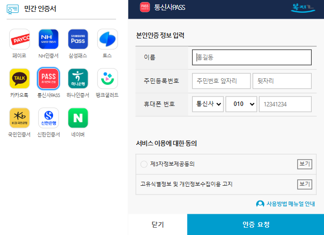View 제3자정보제공동의 terms with 보기
This screenshot has height=235, width=324.
pyautogui.click(x=304, y=164)
